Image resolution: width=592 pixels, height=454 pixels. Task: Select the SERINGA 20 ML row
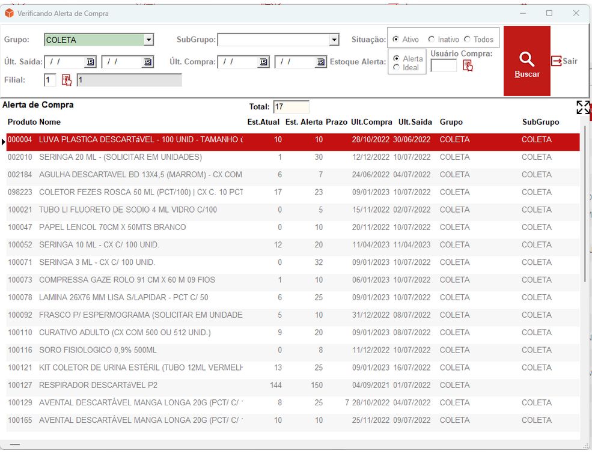pos(120,157)
